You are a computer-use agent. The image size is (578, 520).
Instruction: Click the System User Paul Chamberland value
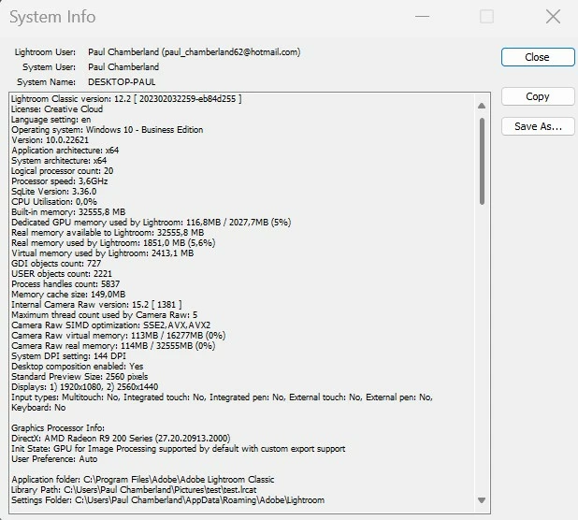pos(123,66)
